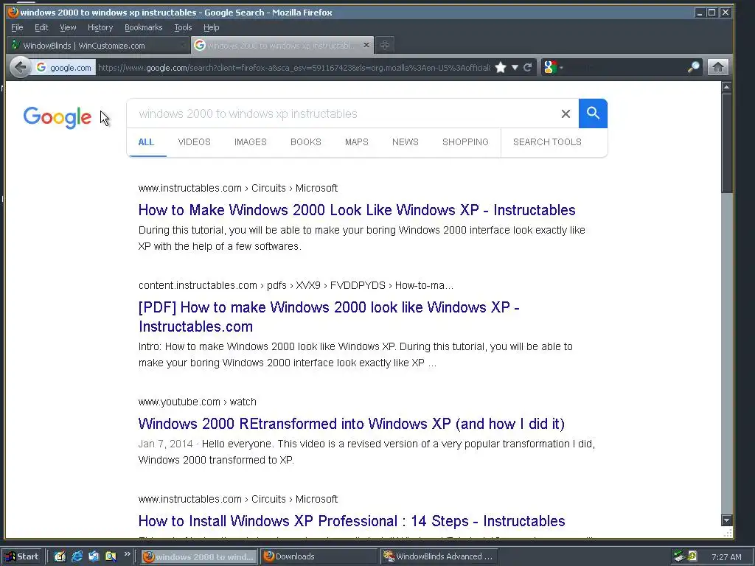Select the Images results tab
Viewport: 755px width, 566px height.
[251, 142]
